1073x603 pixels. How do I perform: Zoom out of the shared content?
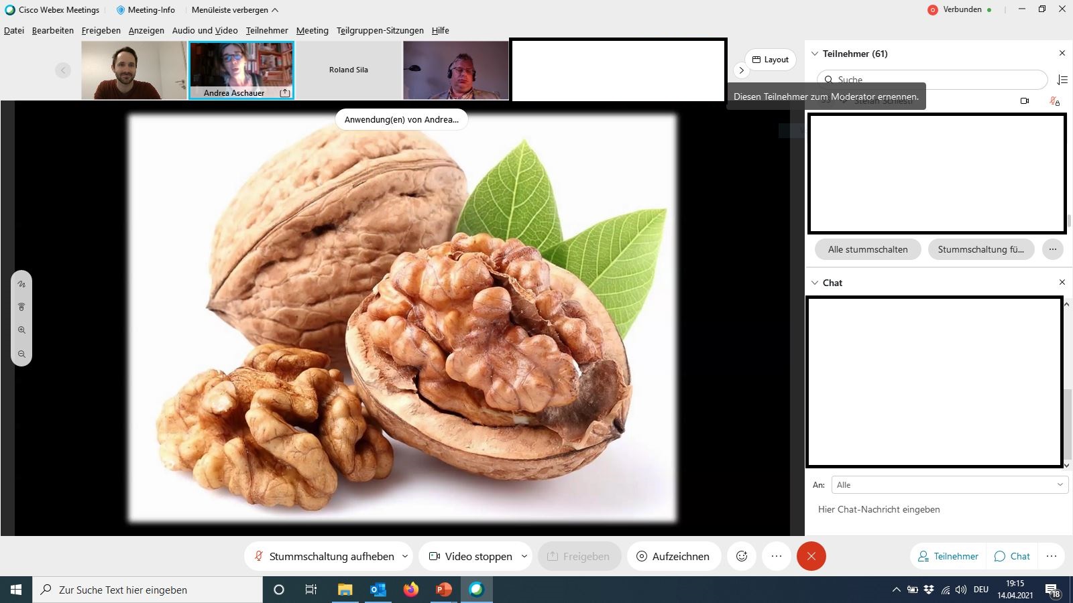click(21, 354)
